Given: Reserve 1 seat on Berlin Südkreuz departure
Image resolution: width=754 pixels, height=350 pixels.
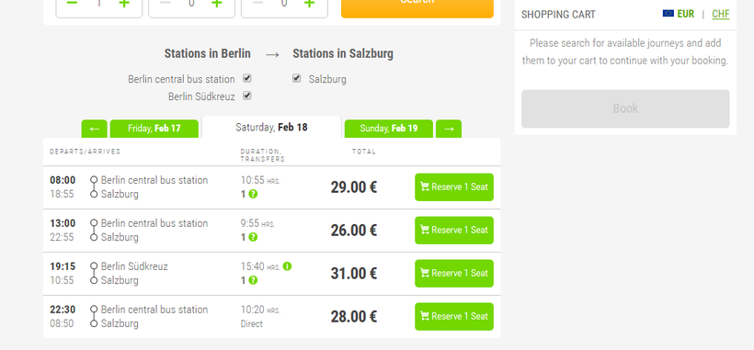Looking at the screenshot, I should 454,273.
